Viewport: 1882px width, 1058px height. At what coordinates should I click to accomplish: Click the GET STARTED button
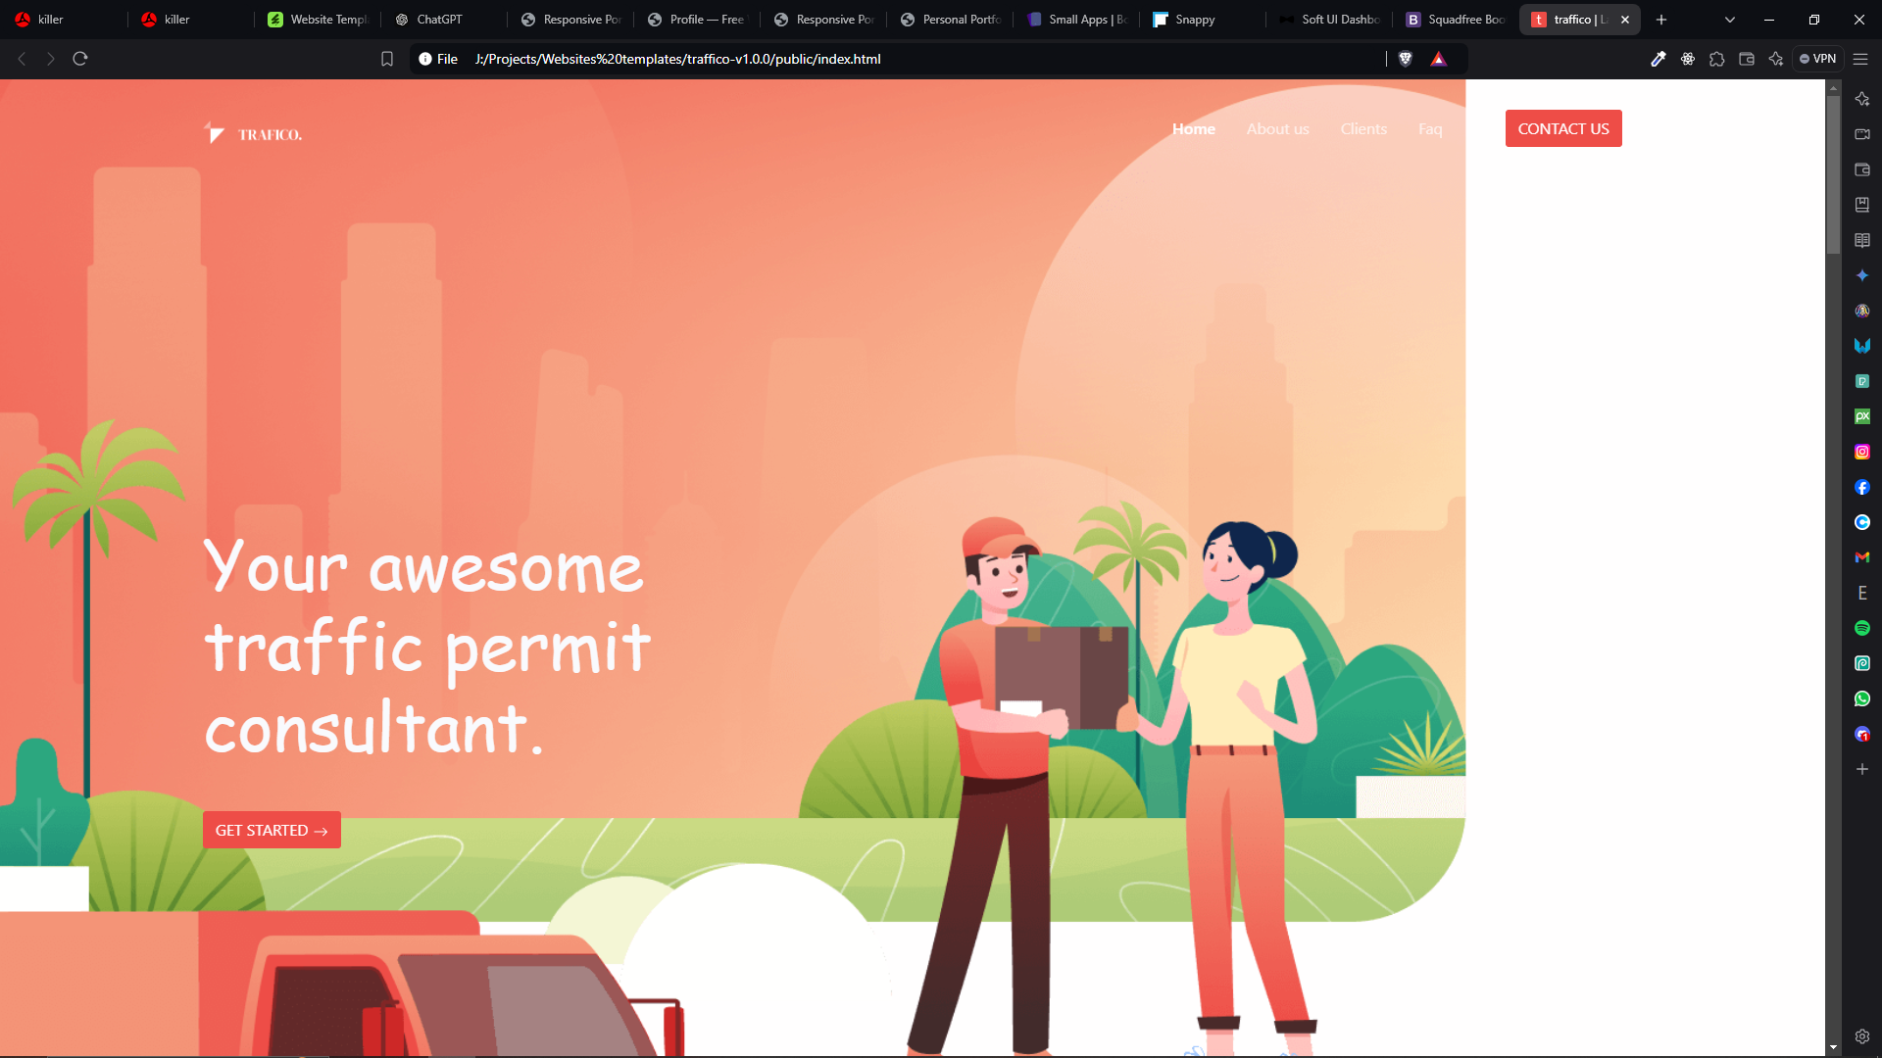pyautogui.click(x=272, y=830)
